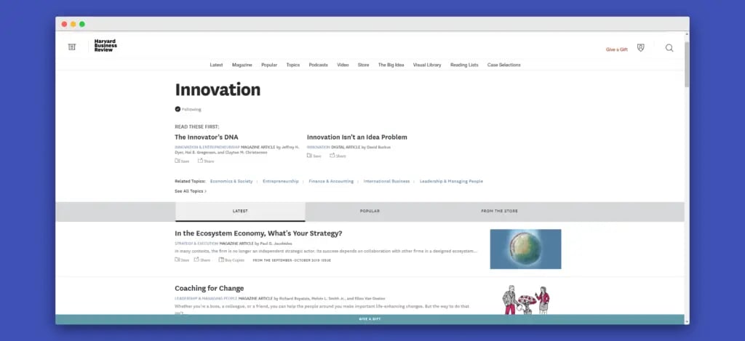Share the Ecosystem Economy article
Screen dimensions: 745x341
(x=204, y=260)
